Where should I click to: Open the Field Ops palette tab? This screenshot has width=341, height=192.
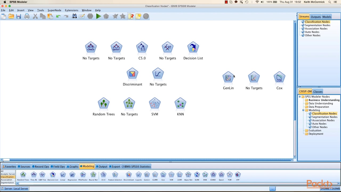(58, 166)
